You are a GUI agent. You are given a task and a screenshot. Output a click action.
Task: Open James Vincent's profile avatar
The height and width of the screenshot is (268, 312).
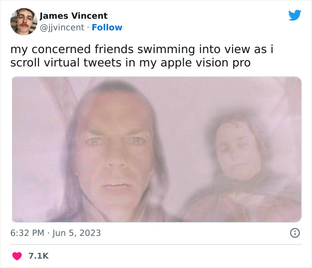coord(24,22)
